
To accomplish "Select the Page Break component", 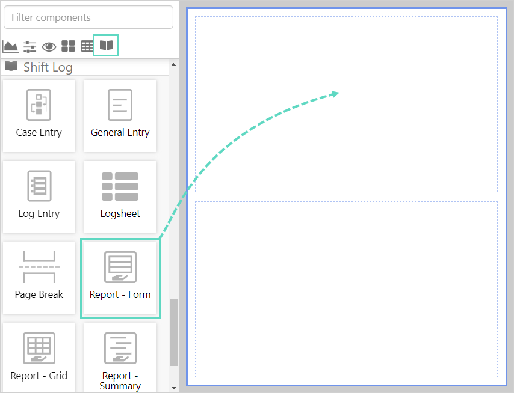I will [39, 278].
